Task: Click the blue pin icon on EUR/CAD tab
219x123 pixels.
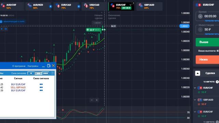Action: click(79, 6)
